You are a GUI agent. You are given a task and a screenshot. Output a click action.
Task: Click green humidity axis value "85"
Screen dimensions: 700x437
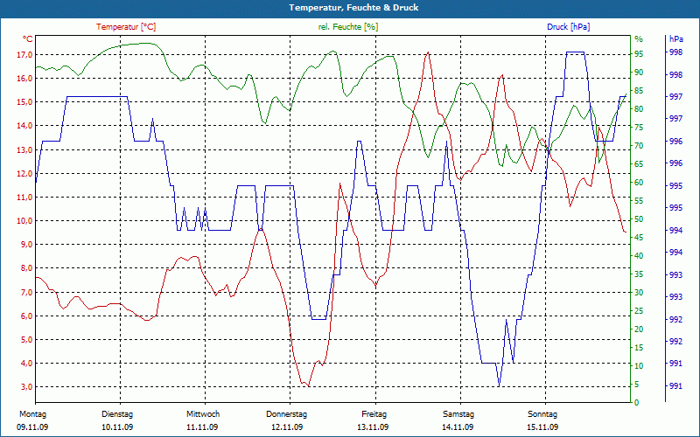640,91
